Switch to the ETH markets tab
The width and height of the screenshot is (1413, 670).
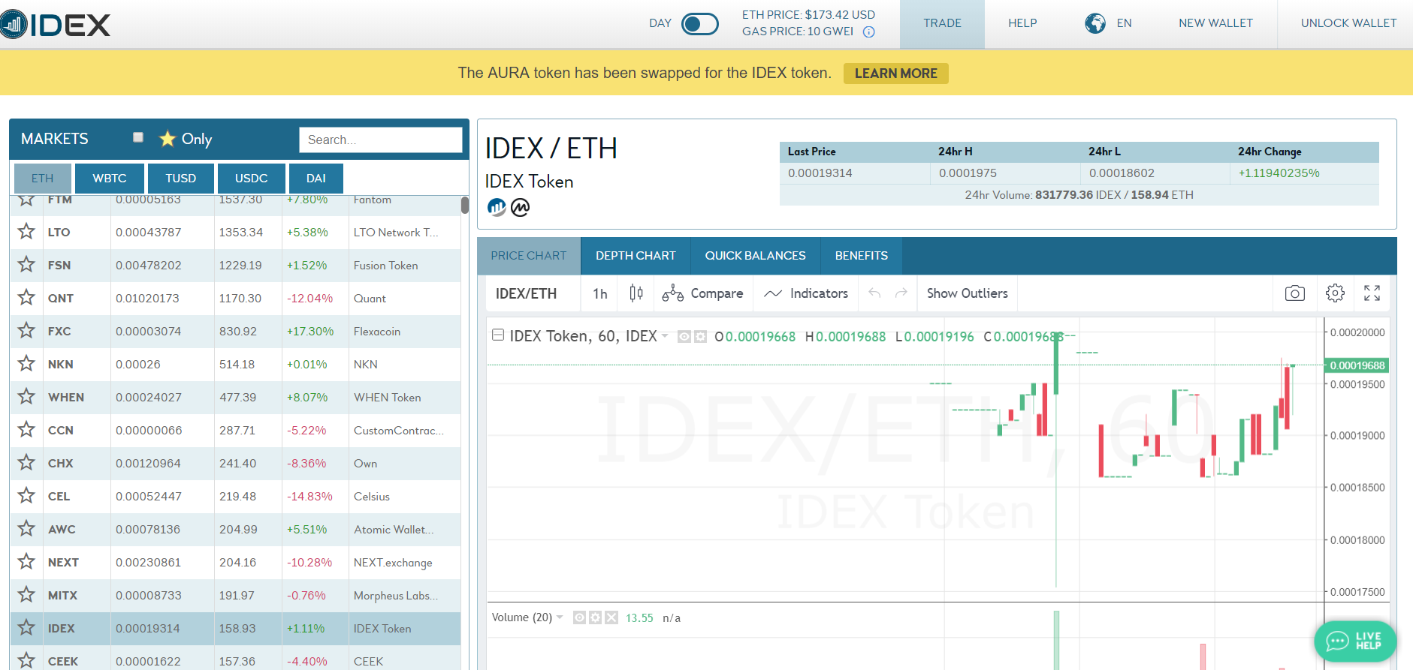click(x=42, y=179)
